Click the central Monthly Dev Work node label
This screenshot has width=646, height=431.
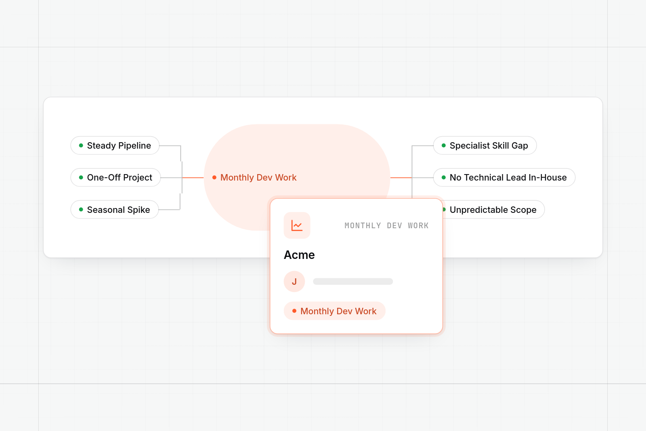tap(258, 177)
